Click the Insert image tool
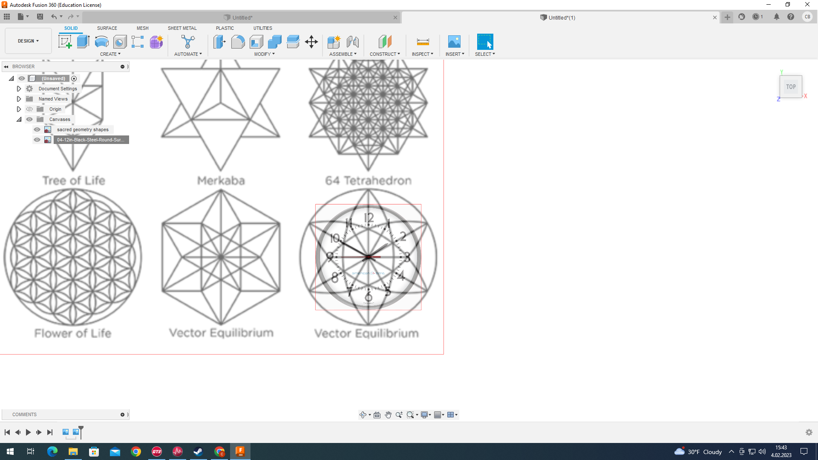This screenshot has height=460, width=818. [454, 42]
